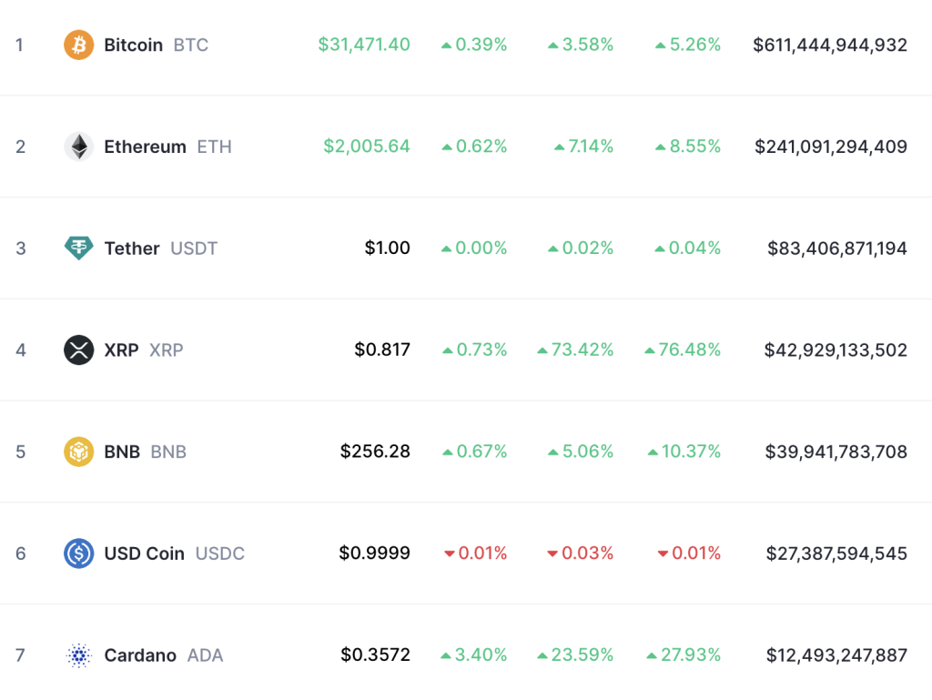Click the Bitcoin logo icon

pos(80,45)
